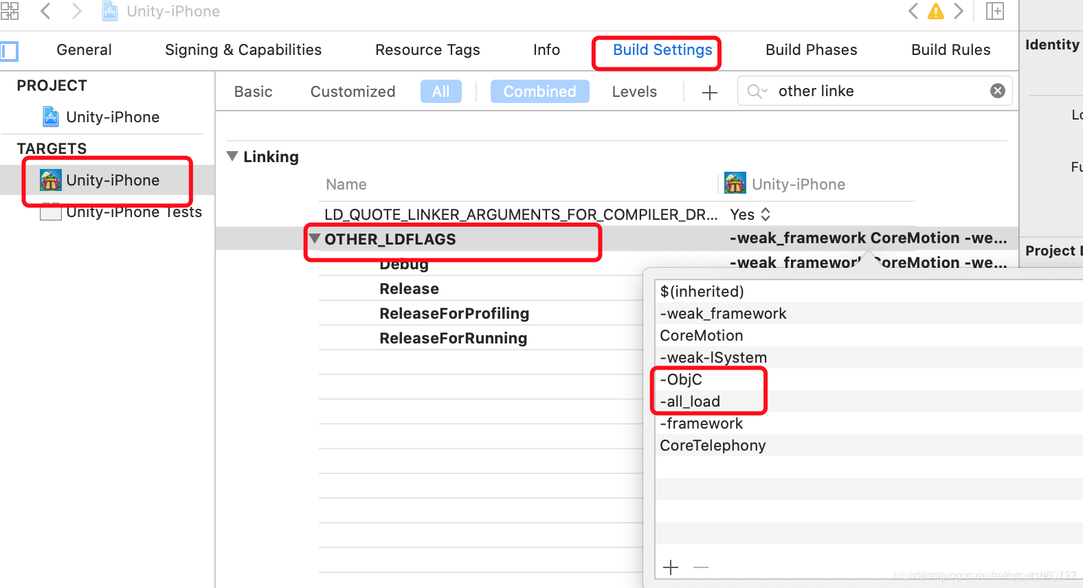1083x588 pixels.
Task: Collapse the OTHER_LDFLAGS setting row
Action: (x=315, y=238)
